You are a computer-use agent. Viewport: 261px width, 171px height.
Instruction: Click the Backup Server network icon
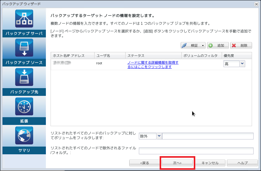[24, 19]
